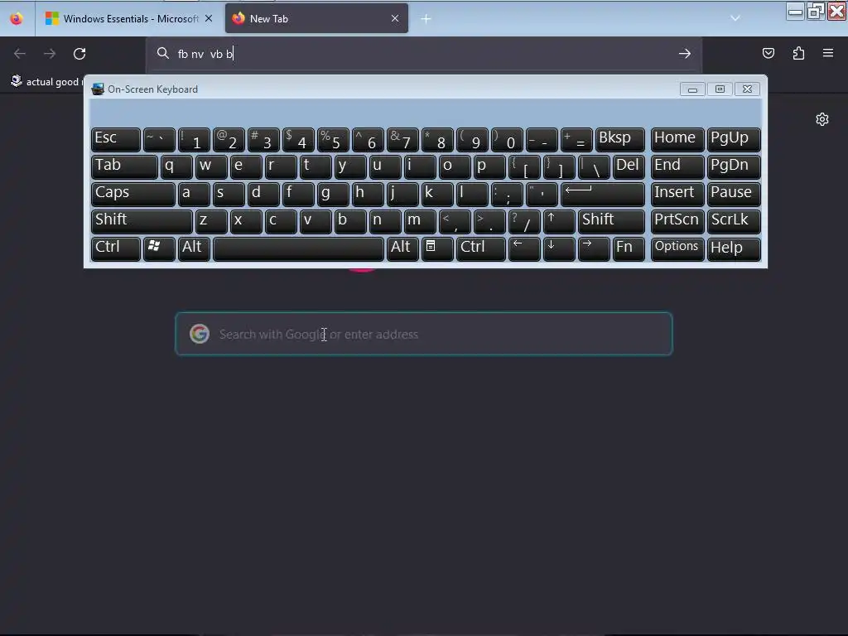Image resolution: width=848 pixels, height=636 pixels.
Task: Click the b letter key
Action: (x=350, y=221)
